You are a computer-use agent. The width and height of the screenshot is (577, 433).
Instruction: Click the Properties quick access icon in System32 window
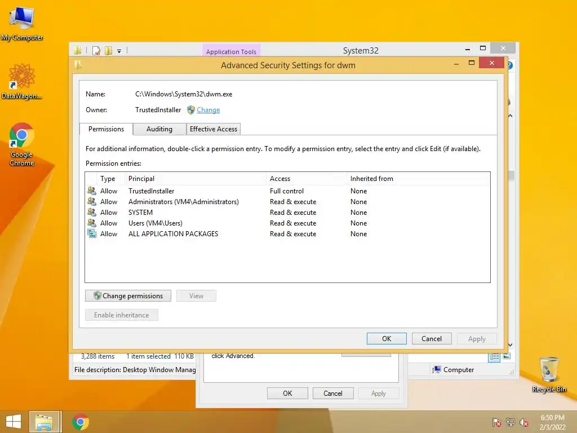[96, 50]
